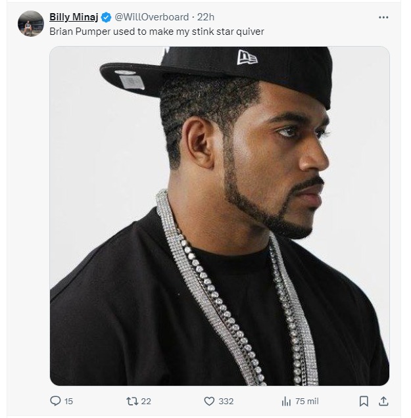This screenshot has height=418, width=411.
Task: Click the tweet text about Brian Pumper
Action: click(157, 31)
